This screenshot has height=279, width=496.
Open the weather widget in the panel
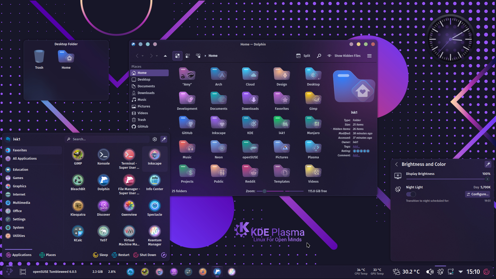(x=406, y=272)
